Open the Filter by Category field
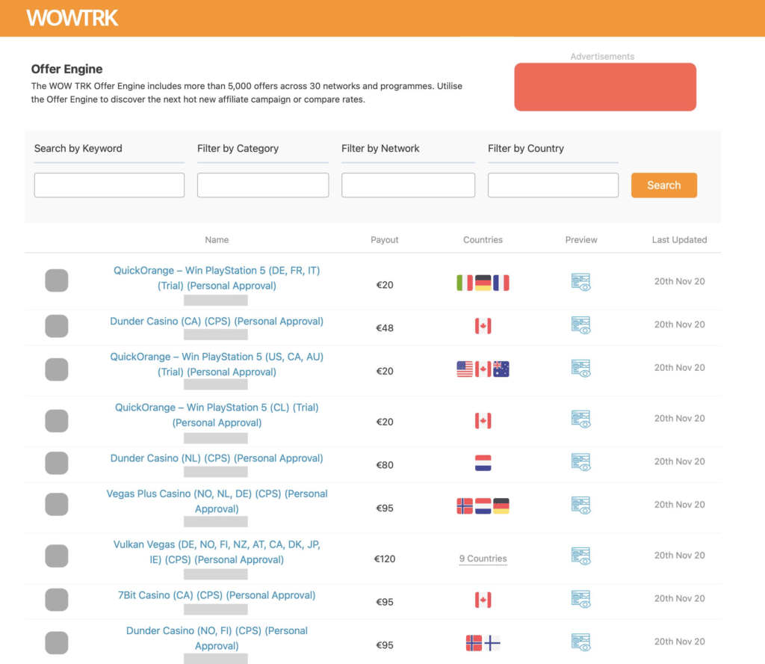765x664 pixels. point(262,185)
